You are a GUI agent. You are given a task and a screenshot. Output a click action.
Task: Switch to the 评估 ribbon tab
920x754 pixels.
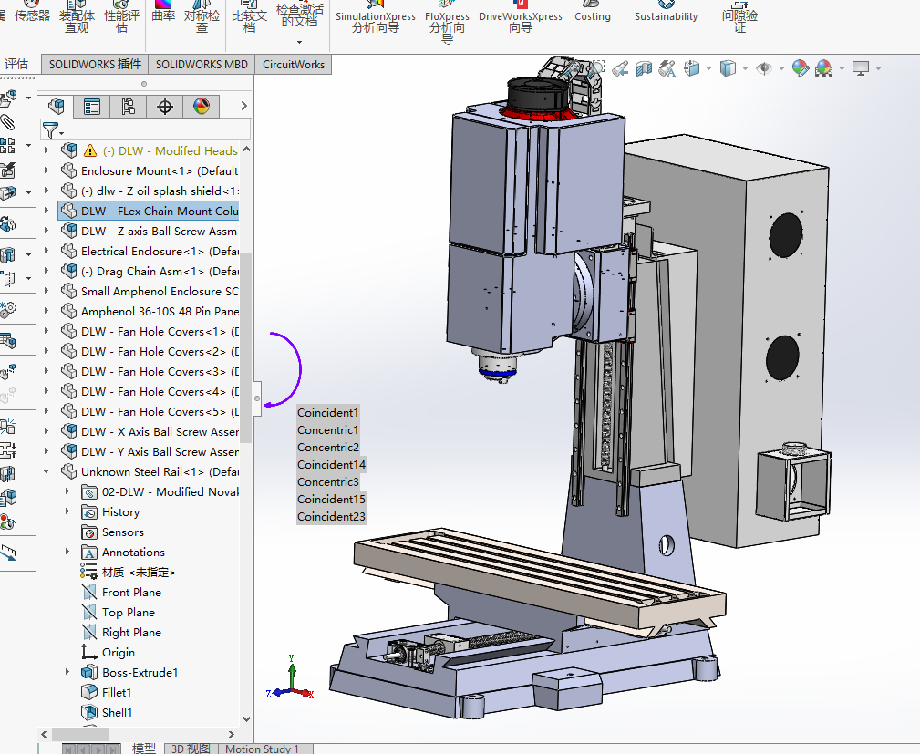tap(16, 64)
